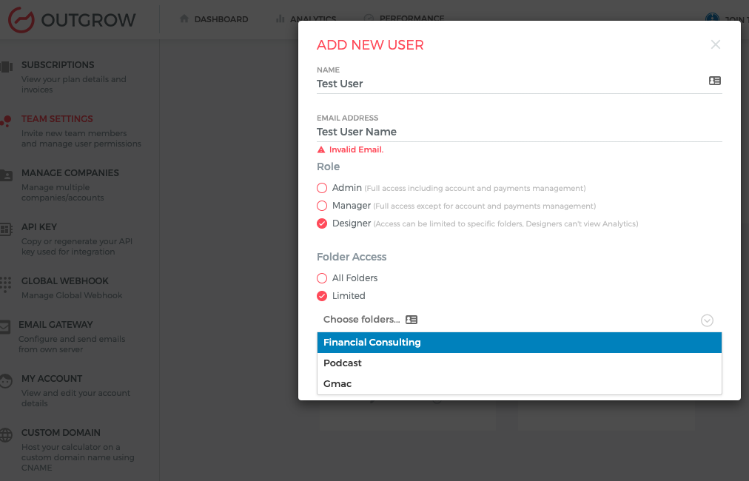Open the Dashboard nav tab
Screen dimensions: 749x481
coord(214,19)
